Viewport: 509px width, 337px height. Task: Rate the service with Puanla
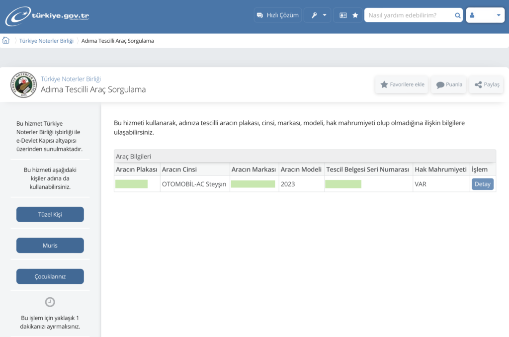(449, 84)
